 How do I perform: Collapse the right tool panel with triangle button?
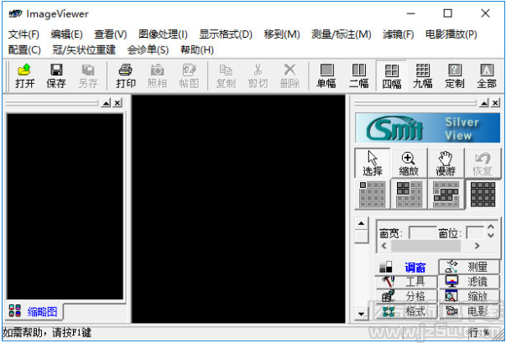click(484, 103)
